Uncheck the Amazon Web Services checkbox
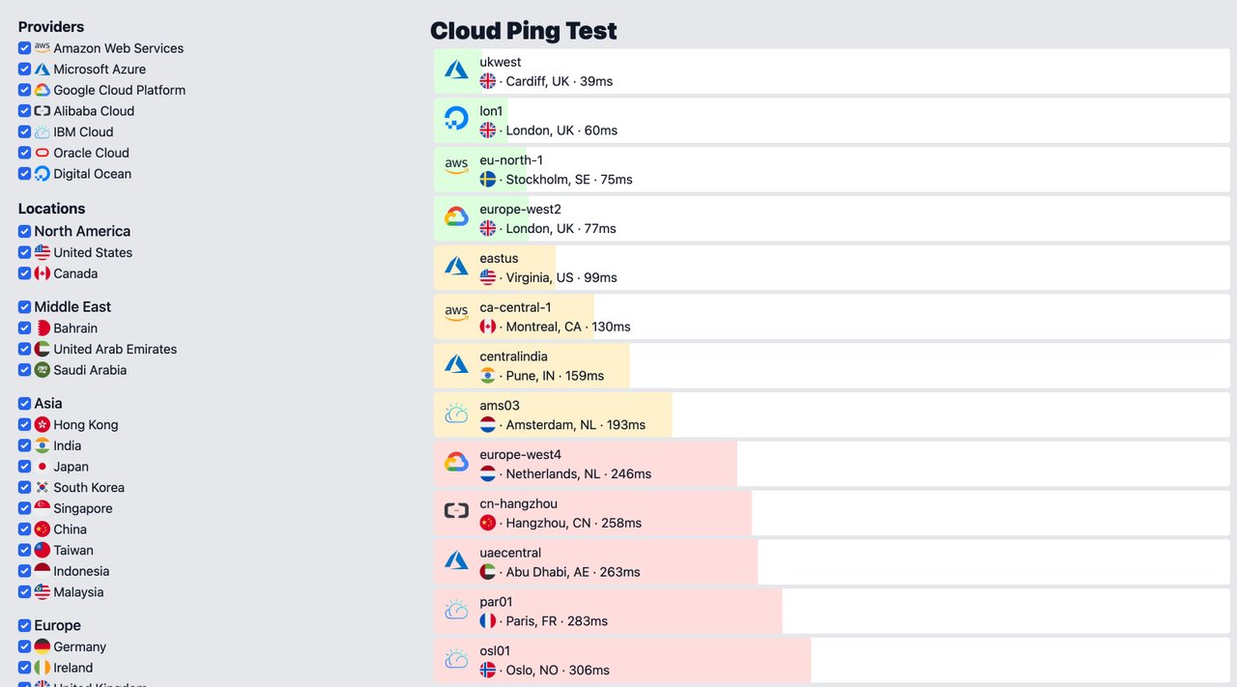This screenshot has width=1237, height=687. point(25,48)
